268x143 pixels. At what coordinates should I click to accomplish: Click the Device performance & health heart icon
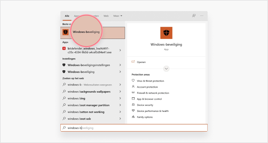pos(133,111)
